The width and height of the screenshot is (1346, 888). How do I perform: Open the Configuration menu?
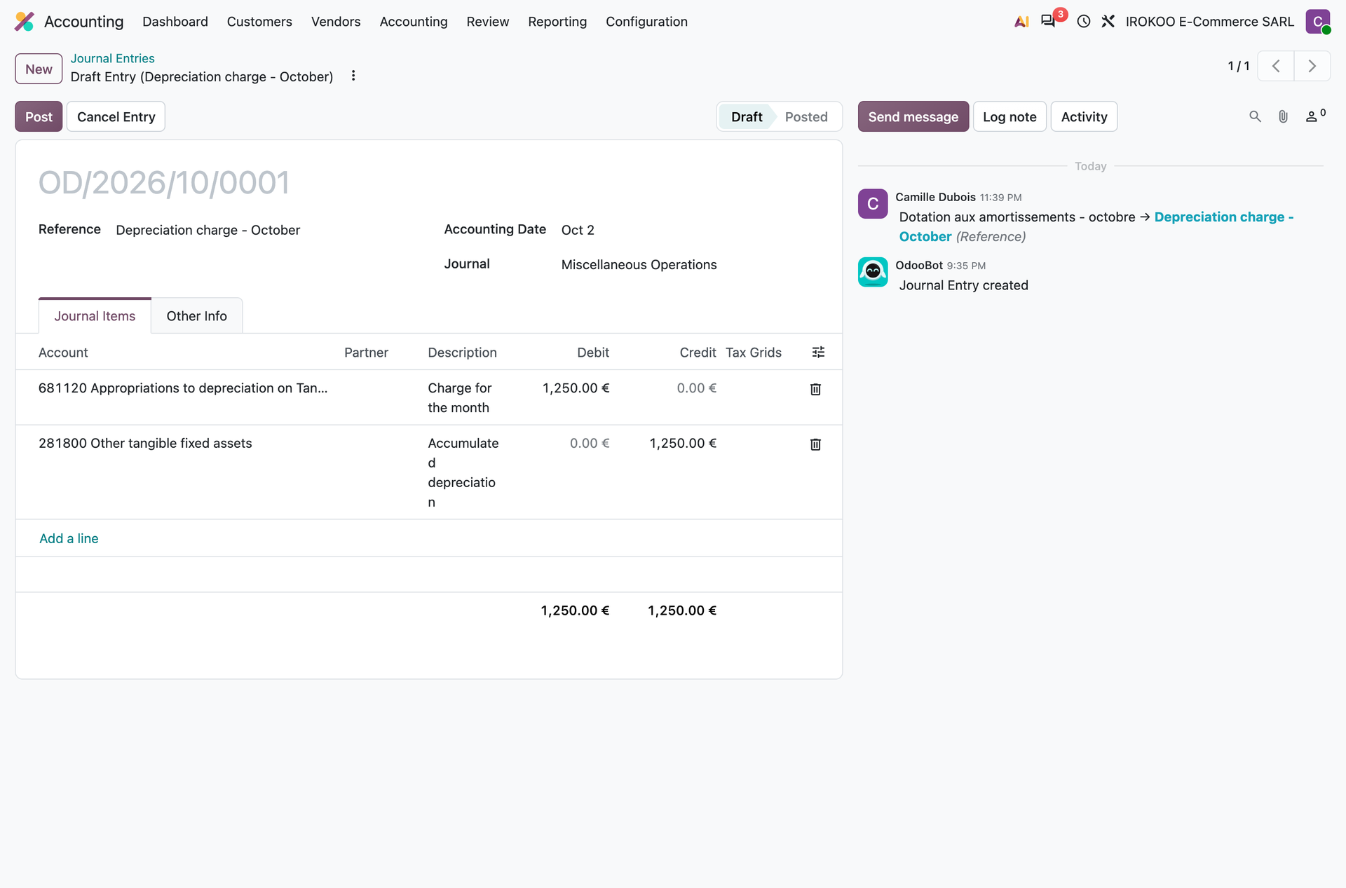(646, 22)
